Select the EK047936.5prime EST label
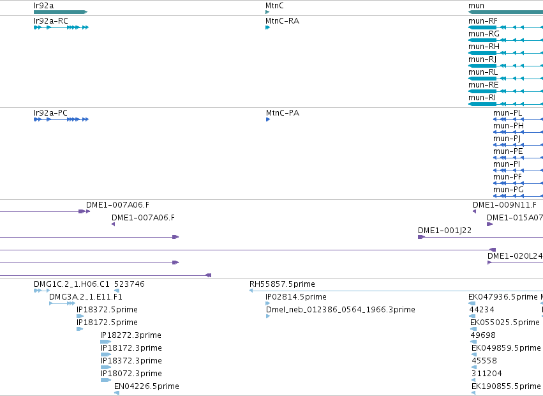Viewport: 543px width, 396px height. 503,297
